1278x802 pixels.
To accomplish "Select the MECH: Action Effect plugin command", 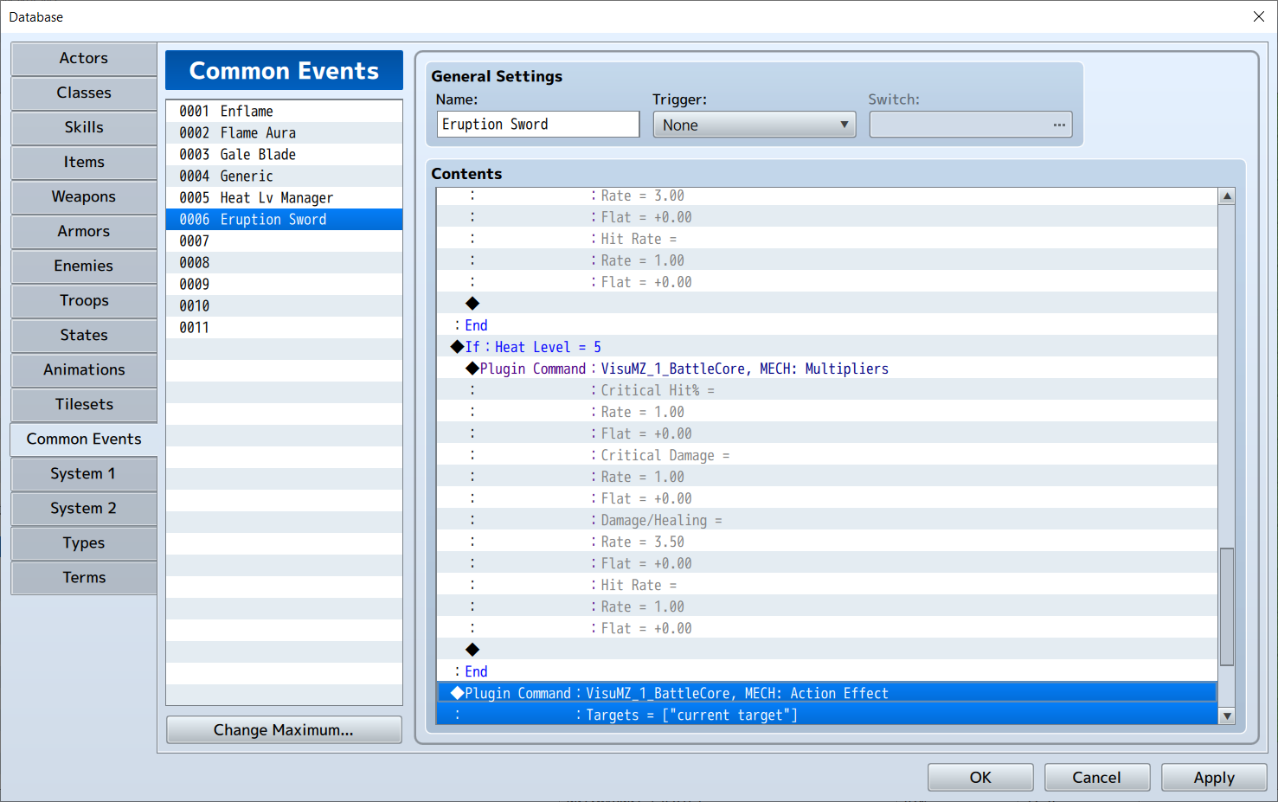I will click(x=826, y=693).
